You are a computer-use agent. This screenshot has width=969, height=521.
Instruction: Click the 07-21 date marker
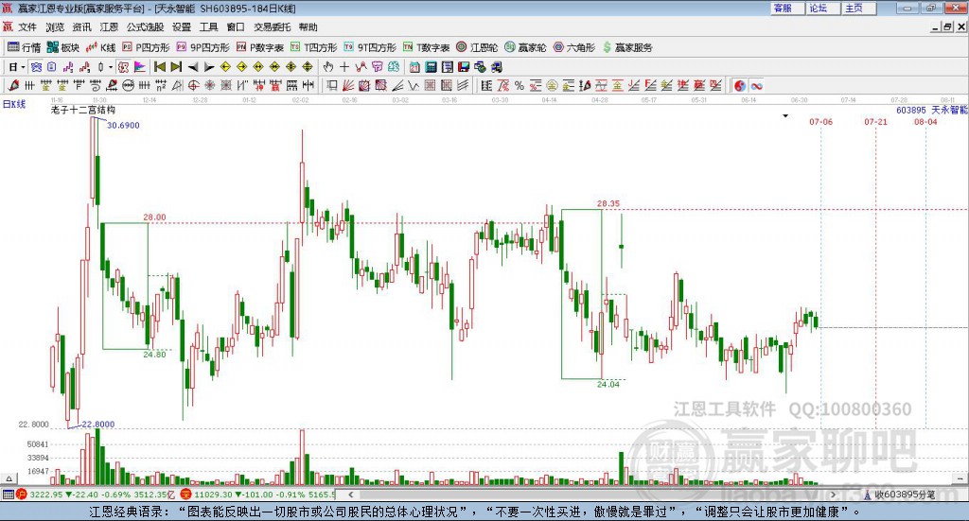(x=875, y=122)
